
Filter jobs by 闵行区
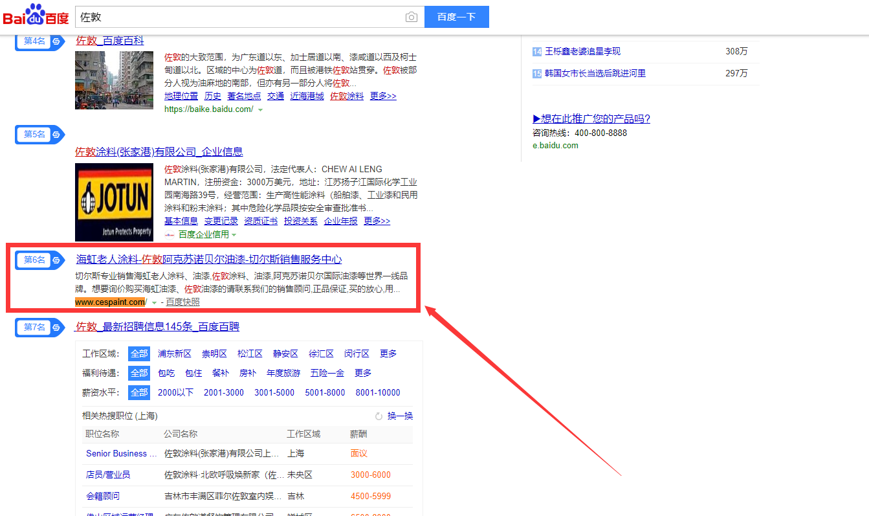point(357,353)
